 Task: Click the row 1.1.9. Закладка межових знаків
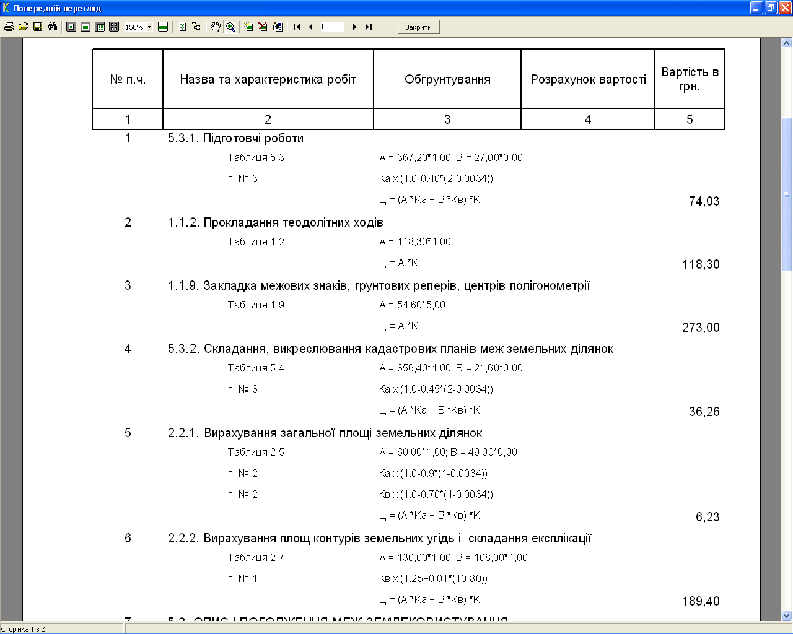coord(379,285)
